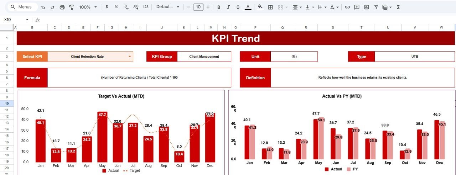Open the Default font dropdown
The image size is (456, 175).
[167, 7]
